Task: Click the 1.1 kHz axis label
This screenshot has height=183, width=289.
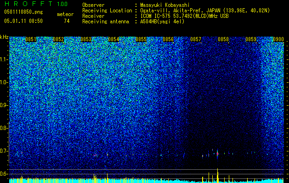Action: [x=4, y=59]
